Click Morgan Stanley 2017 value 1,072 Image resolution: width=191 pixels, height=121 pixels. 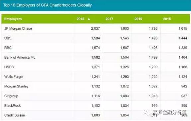[x=125, y=86]
